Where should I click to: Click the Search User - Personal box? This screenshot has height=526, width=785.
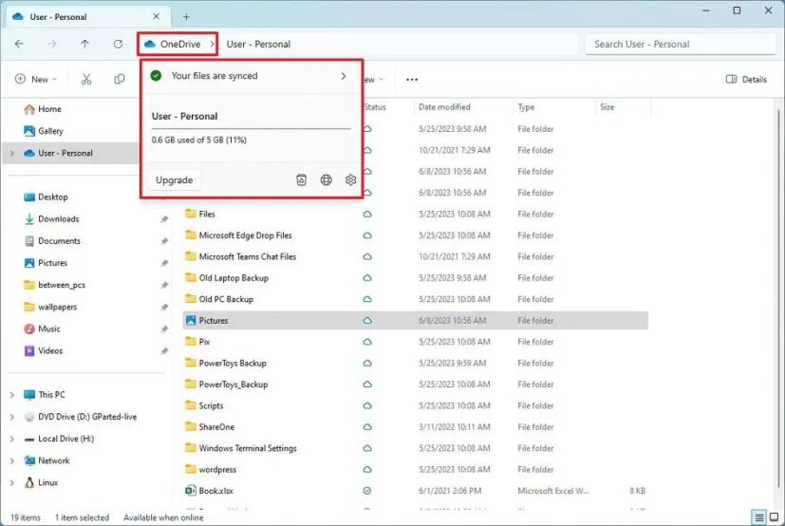[680, 44]
